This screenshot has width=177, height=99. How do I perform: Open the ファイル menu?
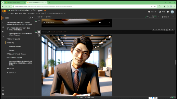(11, 13)
